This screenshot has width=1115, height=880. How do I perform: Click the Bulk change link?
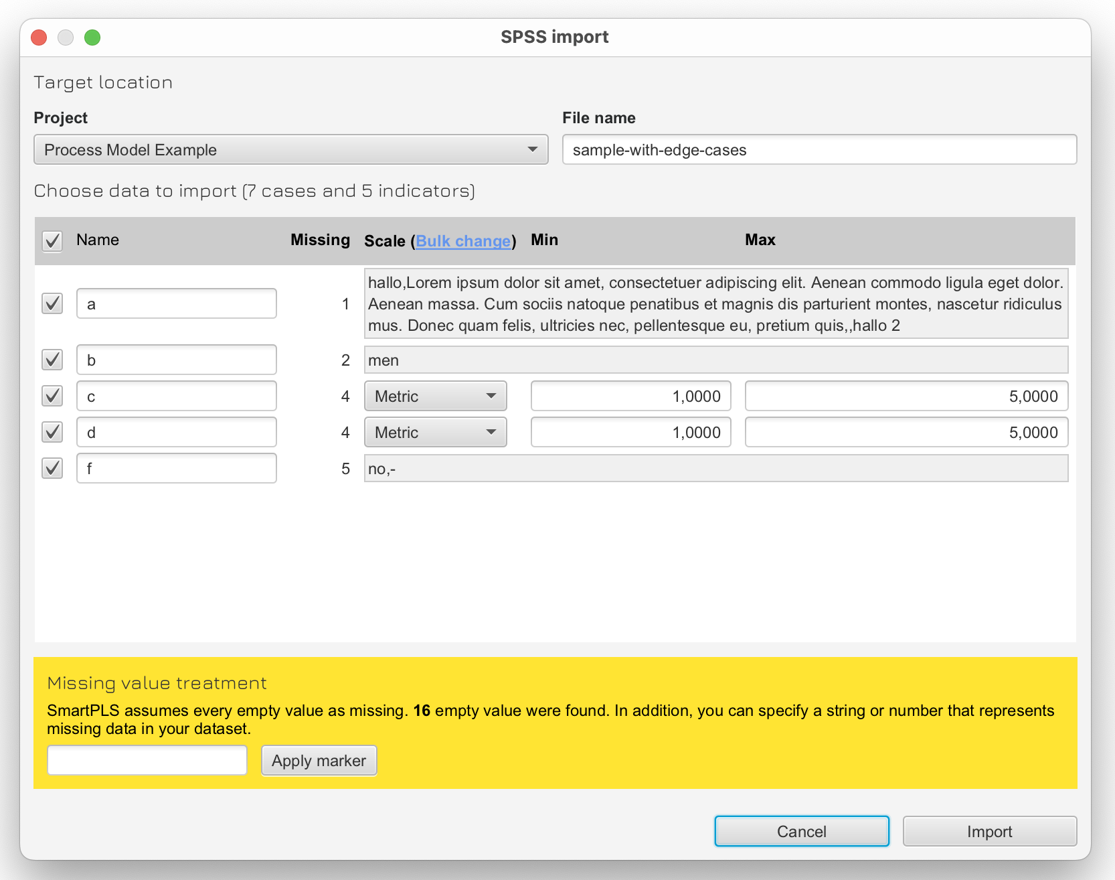(x=463, y=241)
